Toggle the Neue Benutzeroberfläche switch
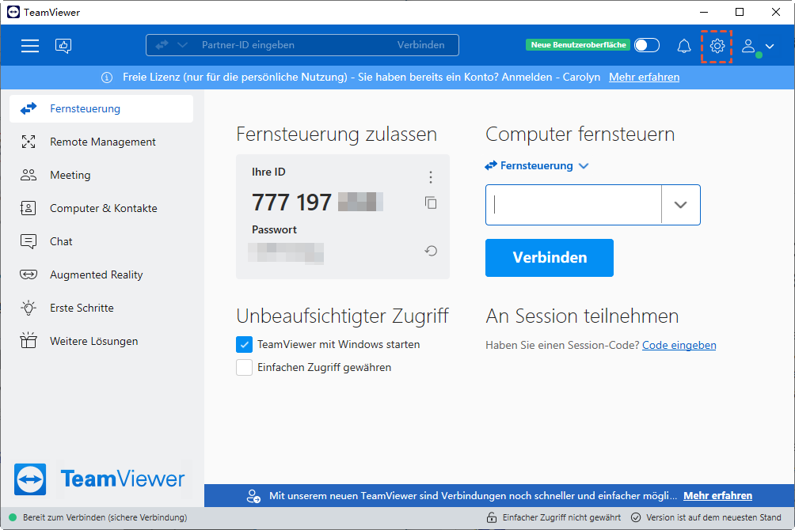The image size is (795, 530). [x=647, y=45]
